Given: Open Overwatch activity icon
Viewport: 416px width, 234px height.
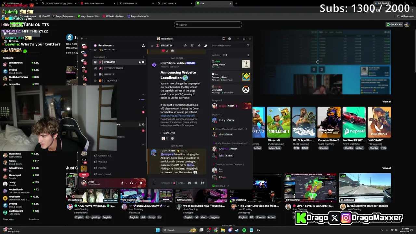Looking at the screenshot, I should pos(246,89).
